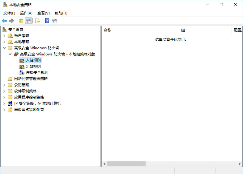243x174 pixels.
Task: Click the Back arrow toolbar icon
Action: [4, 21]
